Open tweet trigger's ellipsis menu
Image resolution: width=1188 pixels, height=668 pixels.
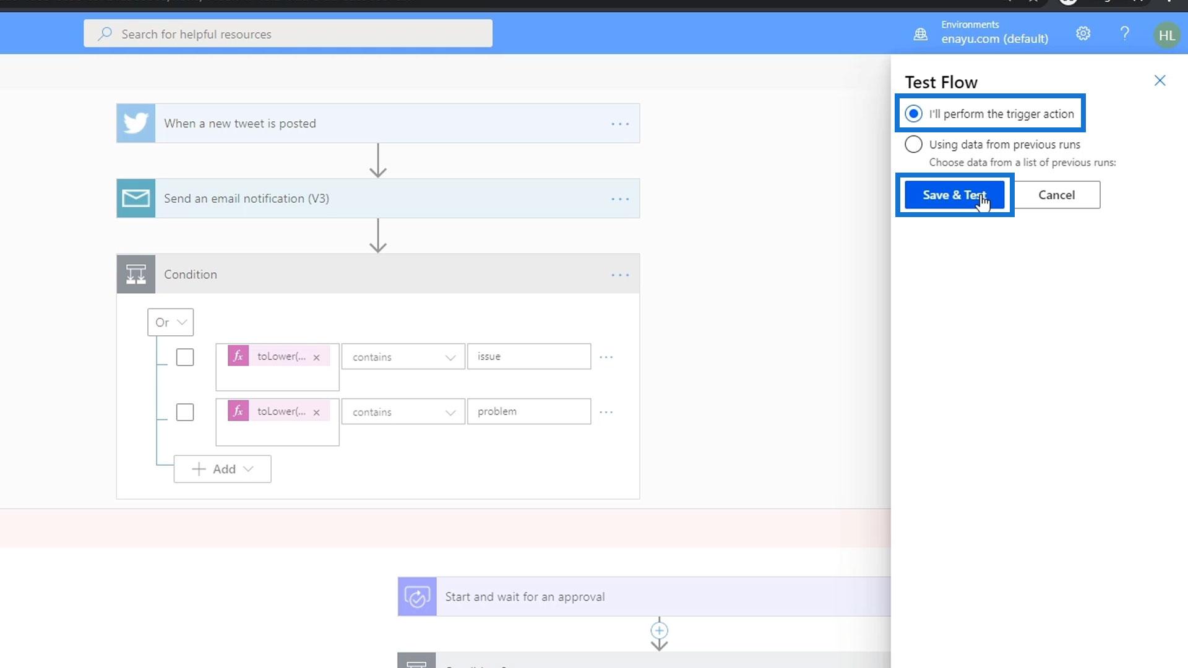click(620, 124)
